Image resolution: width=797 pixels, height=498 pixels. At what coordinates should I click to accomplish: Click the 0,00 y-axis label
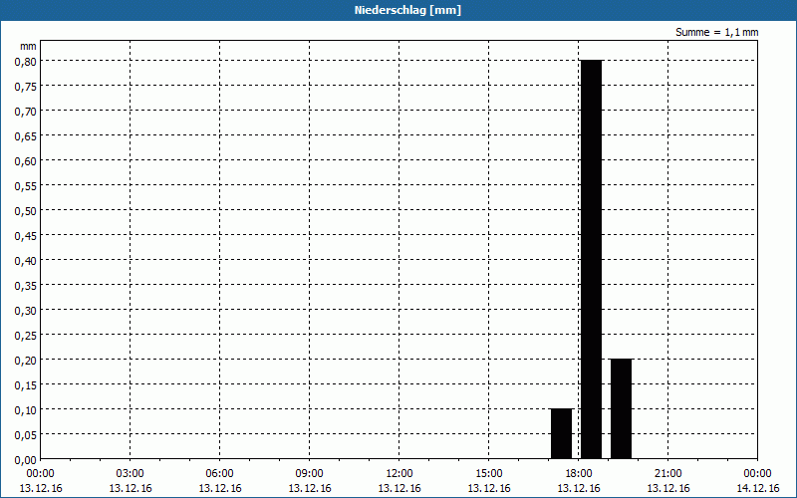[26, 460]
